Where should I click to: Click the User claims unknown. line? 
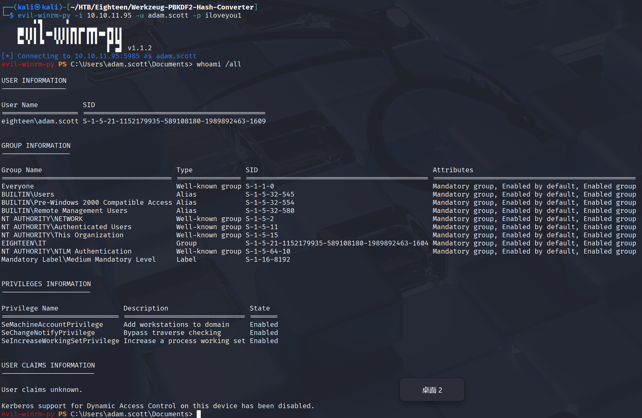pos(42,390)
